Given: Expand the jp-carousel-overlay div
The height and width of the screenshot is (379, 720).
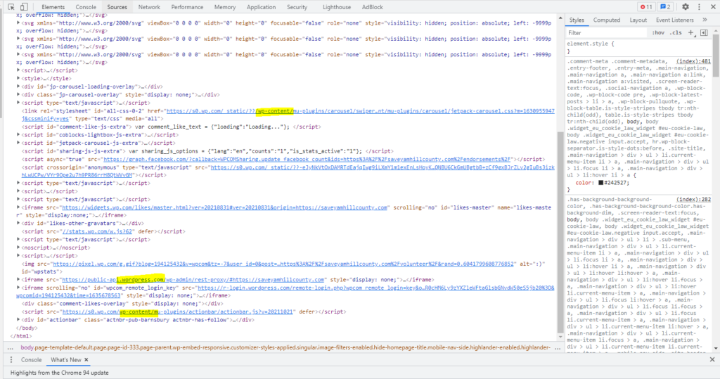Looking at the screenshot, I should click(x=18, y=95).
